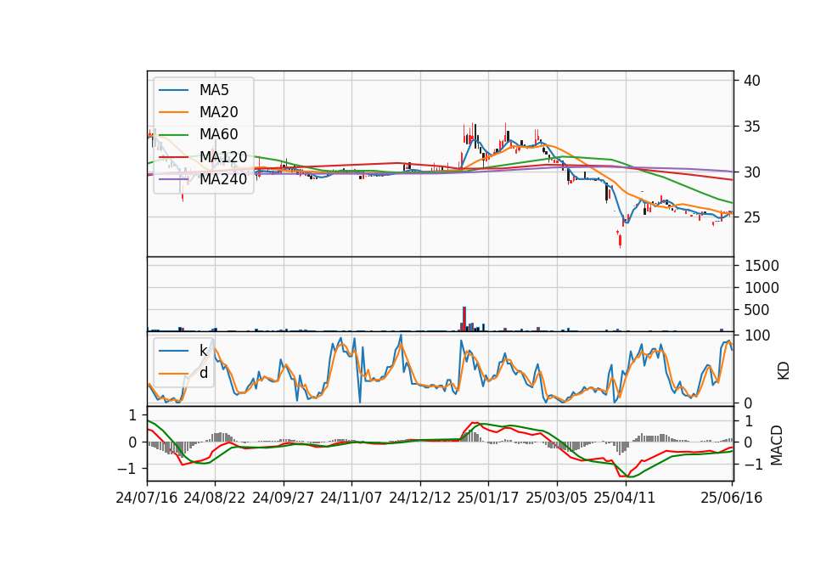Click the 24/11/07 date label
The width and height of the screenshot is (815, 586).
pos(351,498)
